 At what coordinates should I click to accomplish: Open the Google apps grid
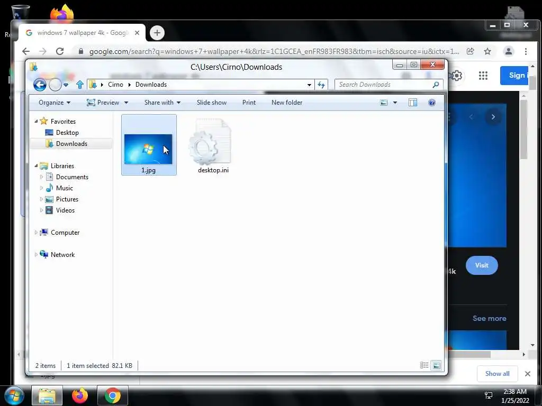483,76
